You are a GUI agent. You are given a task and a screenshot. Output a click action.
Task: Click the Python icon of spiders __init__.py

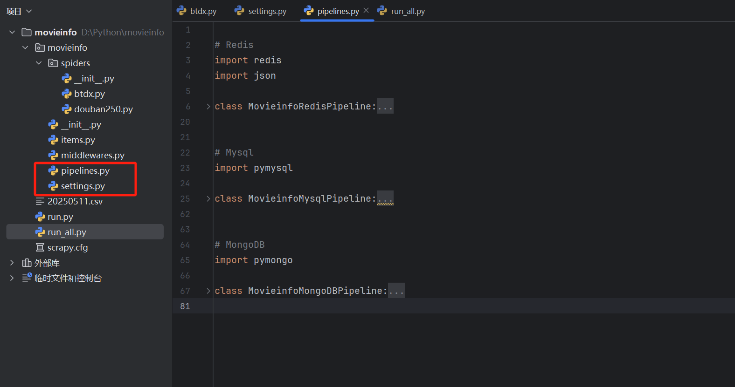click(x=67, y=78)
